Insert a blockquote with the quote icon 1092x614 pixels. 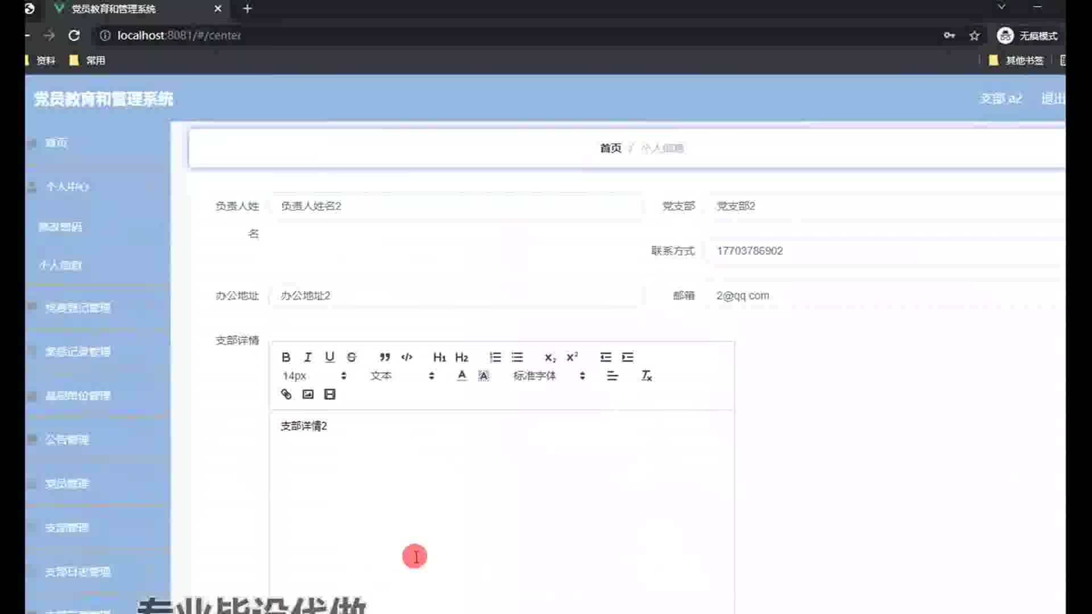(x=385, y=357)
